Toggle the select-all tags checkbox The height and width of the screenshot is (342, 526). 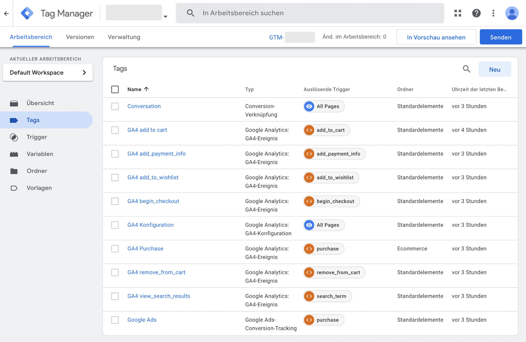[x=115, y=89]
